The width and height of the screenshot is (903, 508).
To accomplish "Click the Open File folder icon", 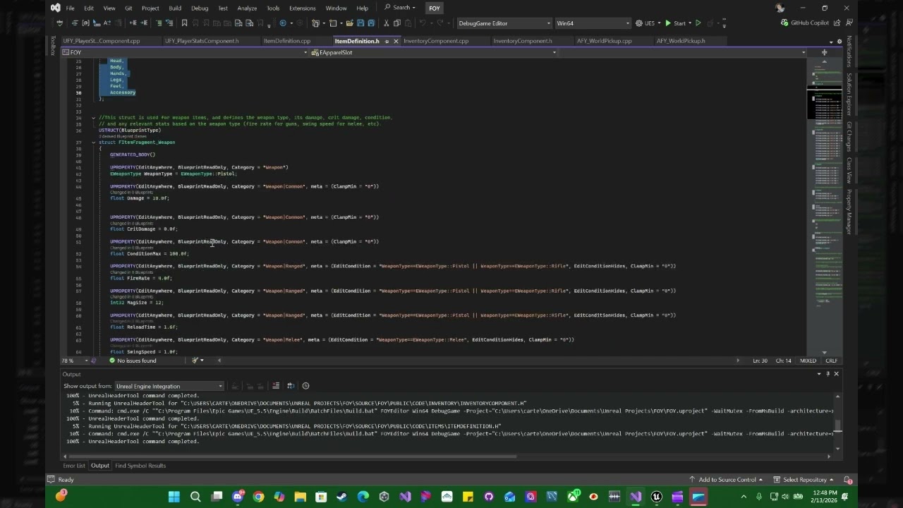I will [x=349, y=23].
